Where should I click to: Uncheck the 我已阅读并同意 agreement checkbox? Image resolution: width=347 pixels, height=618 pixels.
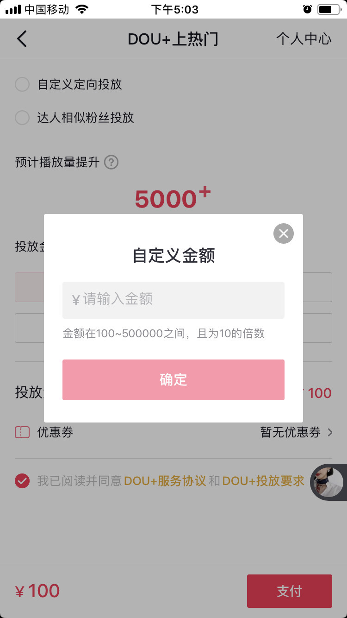22,481
